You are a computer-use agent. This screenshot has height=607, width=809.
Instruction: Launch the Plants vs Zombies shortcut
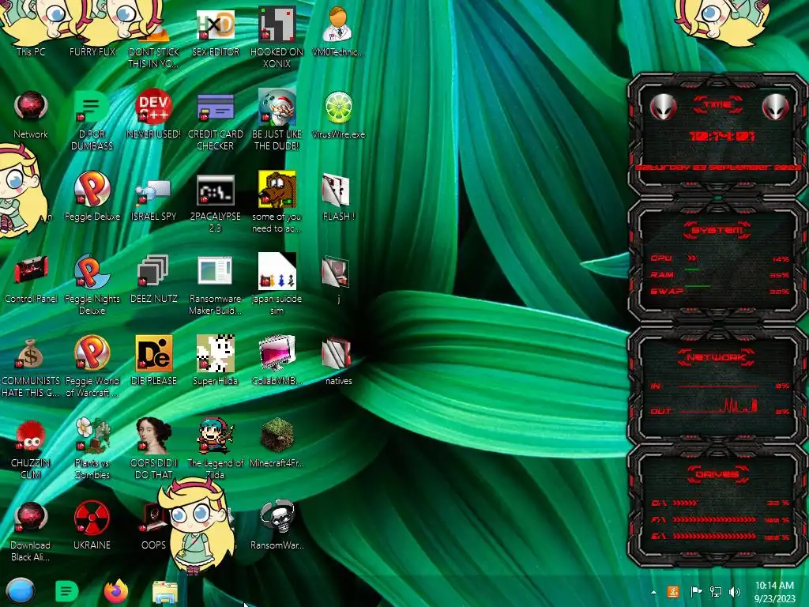pos(92,435)
